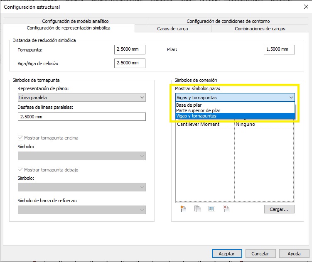Click the duplicate connection symbol icon
This screenshot has height=262, width=312.
tap(198, 209)
